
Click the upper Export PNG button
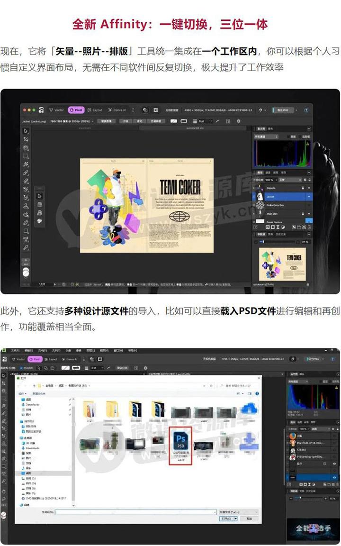pos(283,110)
